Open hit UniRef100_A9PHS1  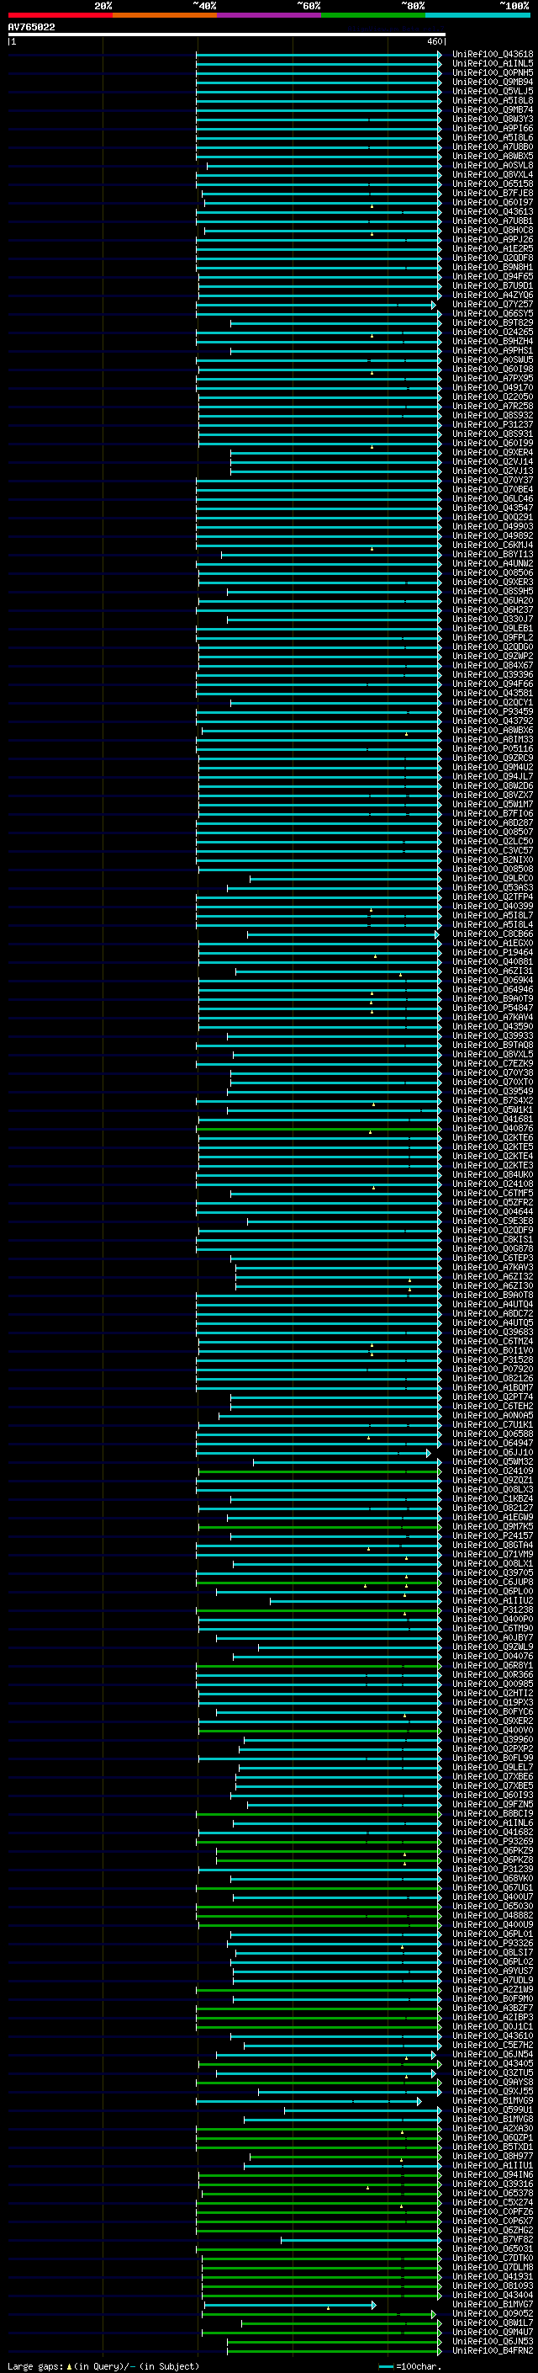point(493,351)
